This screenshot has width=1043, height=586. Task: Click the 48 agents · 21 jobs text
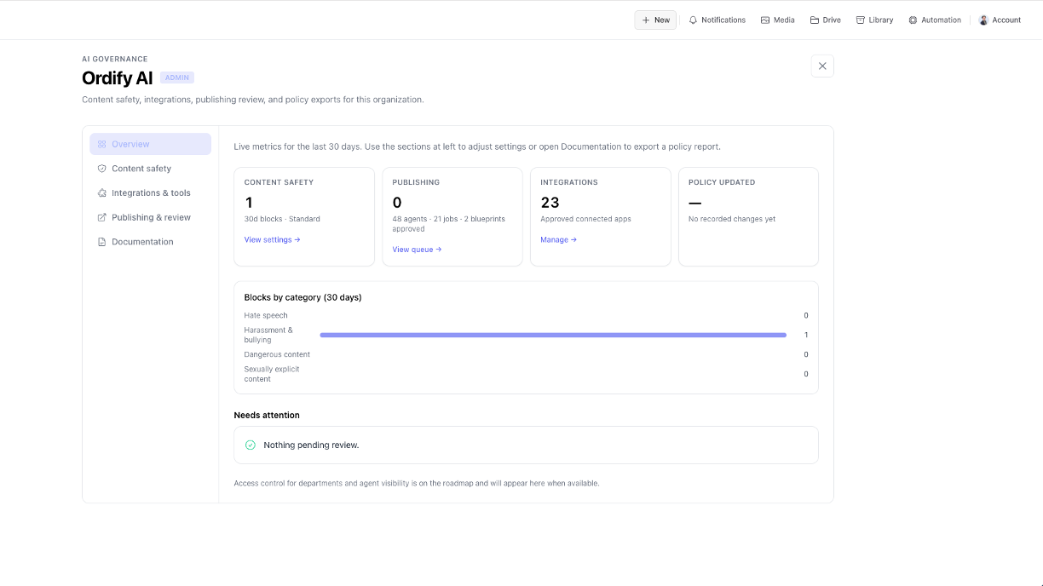(448, 223)
